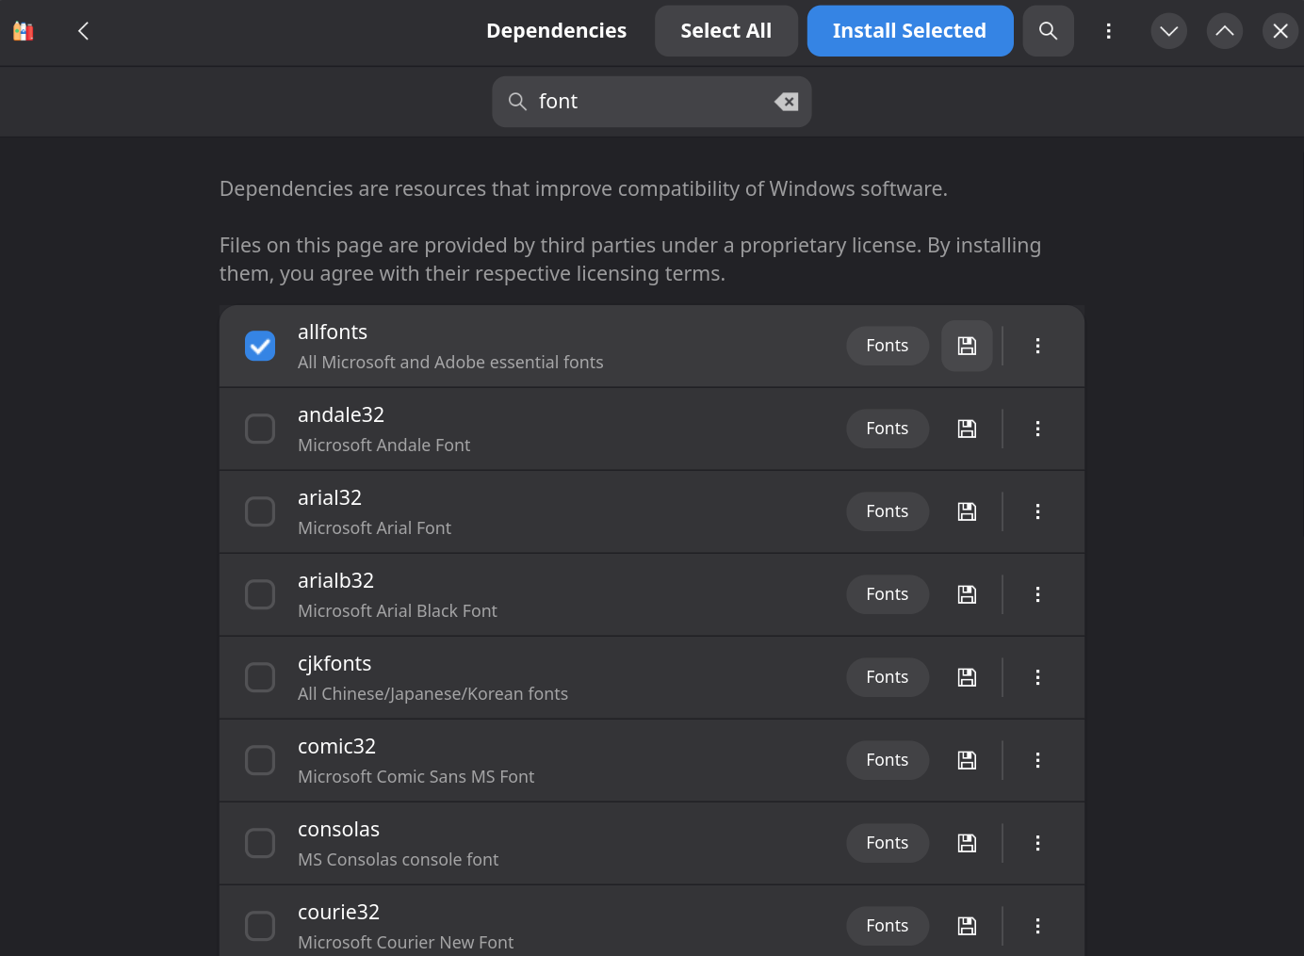Screen dimensions: 1304x956
Task: Click the up chevron window button
Action: (x=1224, y=31)
